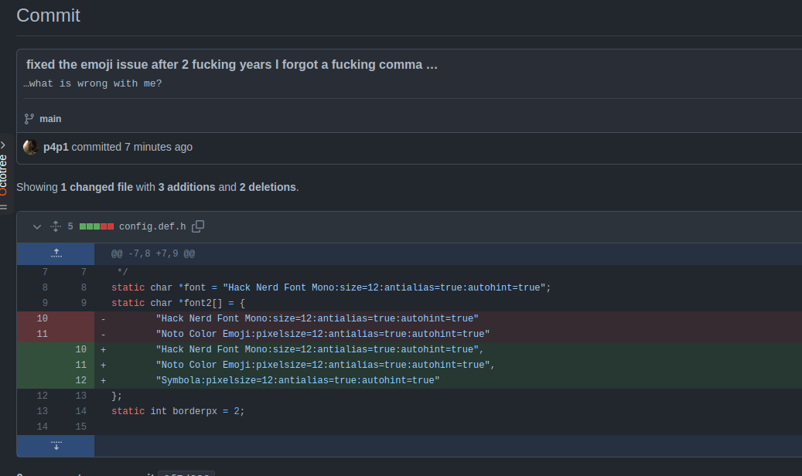Expand diff upward above line 7
Screen dimensions: 802x476
tap(56, 253)
